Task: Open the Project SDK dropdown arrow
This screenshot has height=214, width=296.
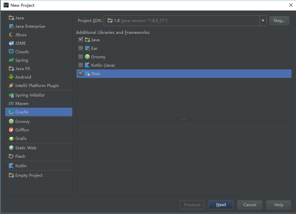Action: pyautogui.click(x=263, y=21)
